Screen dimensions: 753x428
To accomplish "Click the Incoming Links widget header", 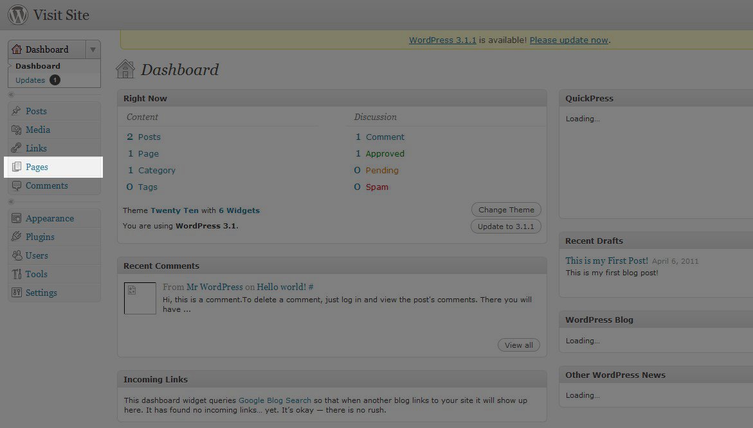I will click(x=332, y=380).
